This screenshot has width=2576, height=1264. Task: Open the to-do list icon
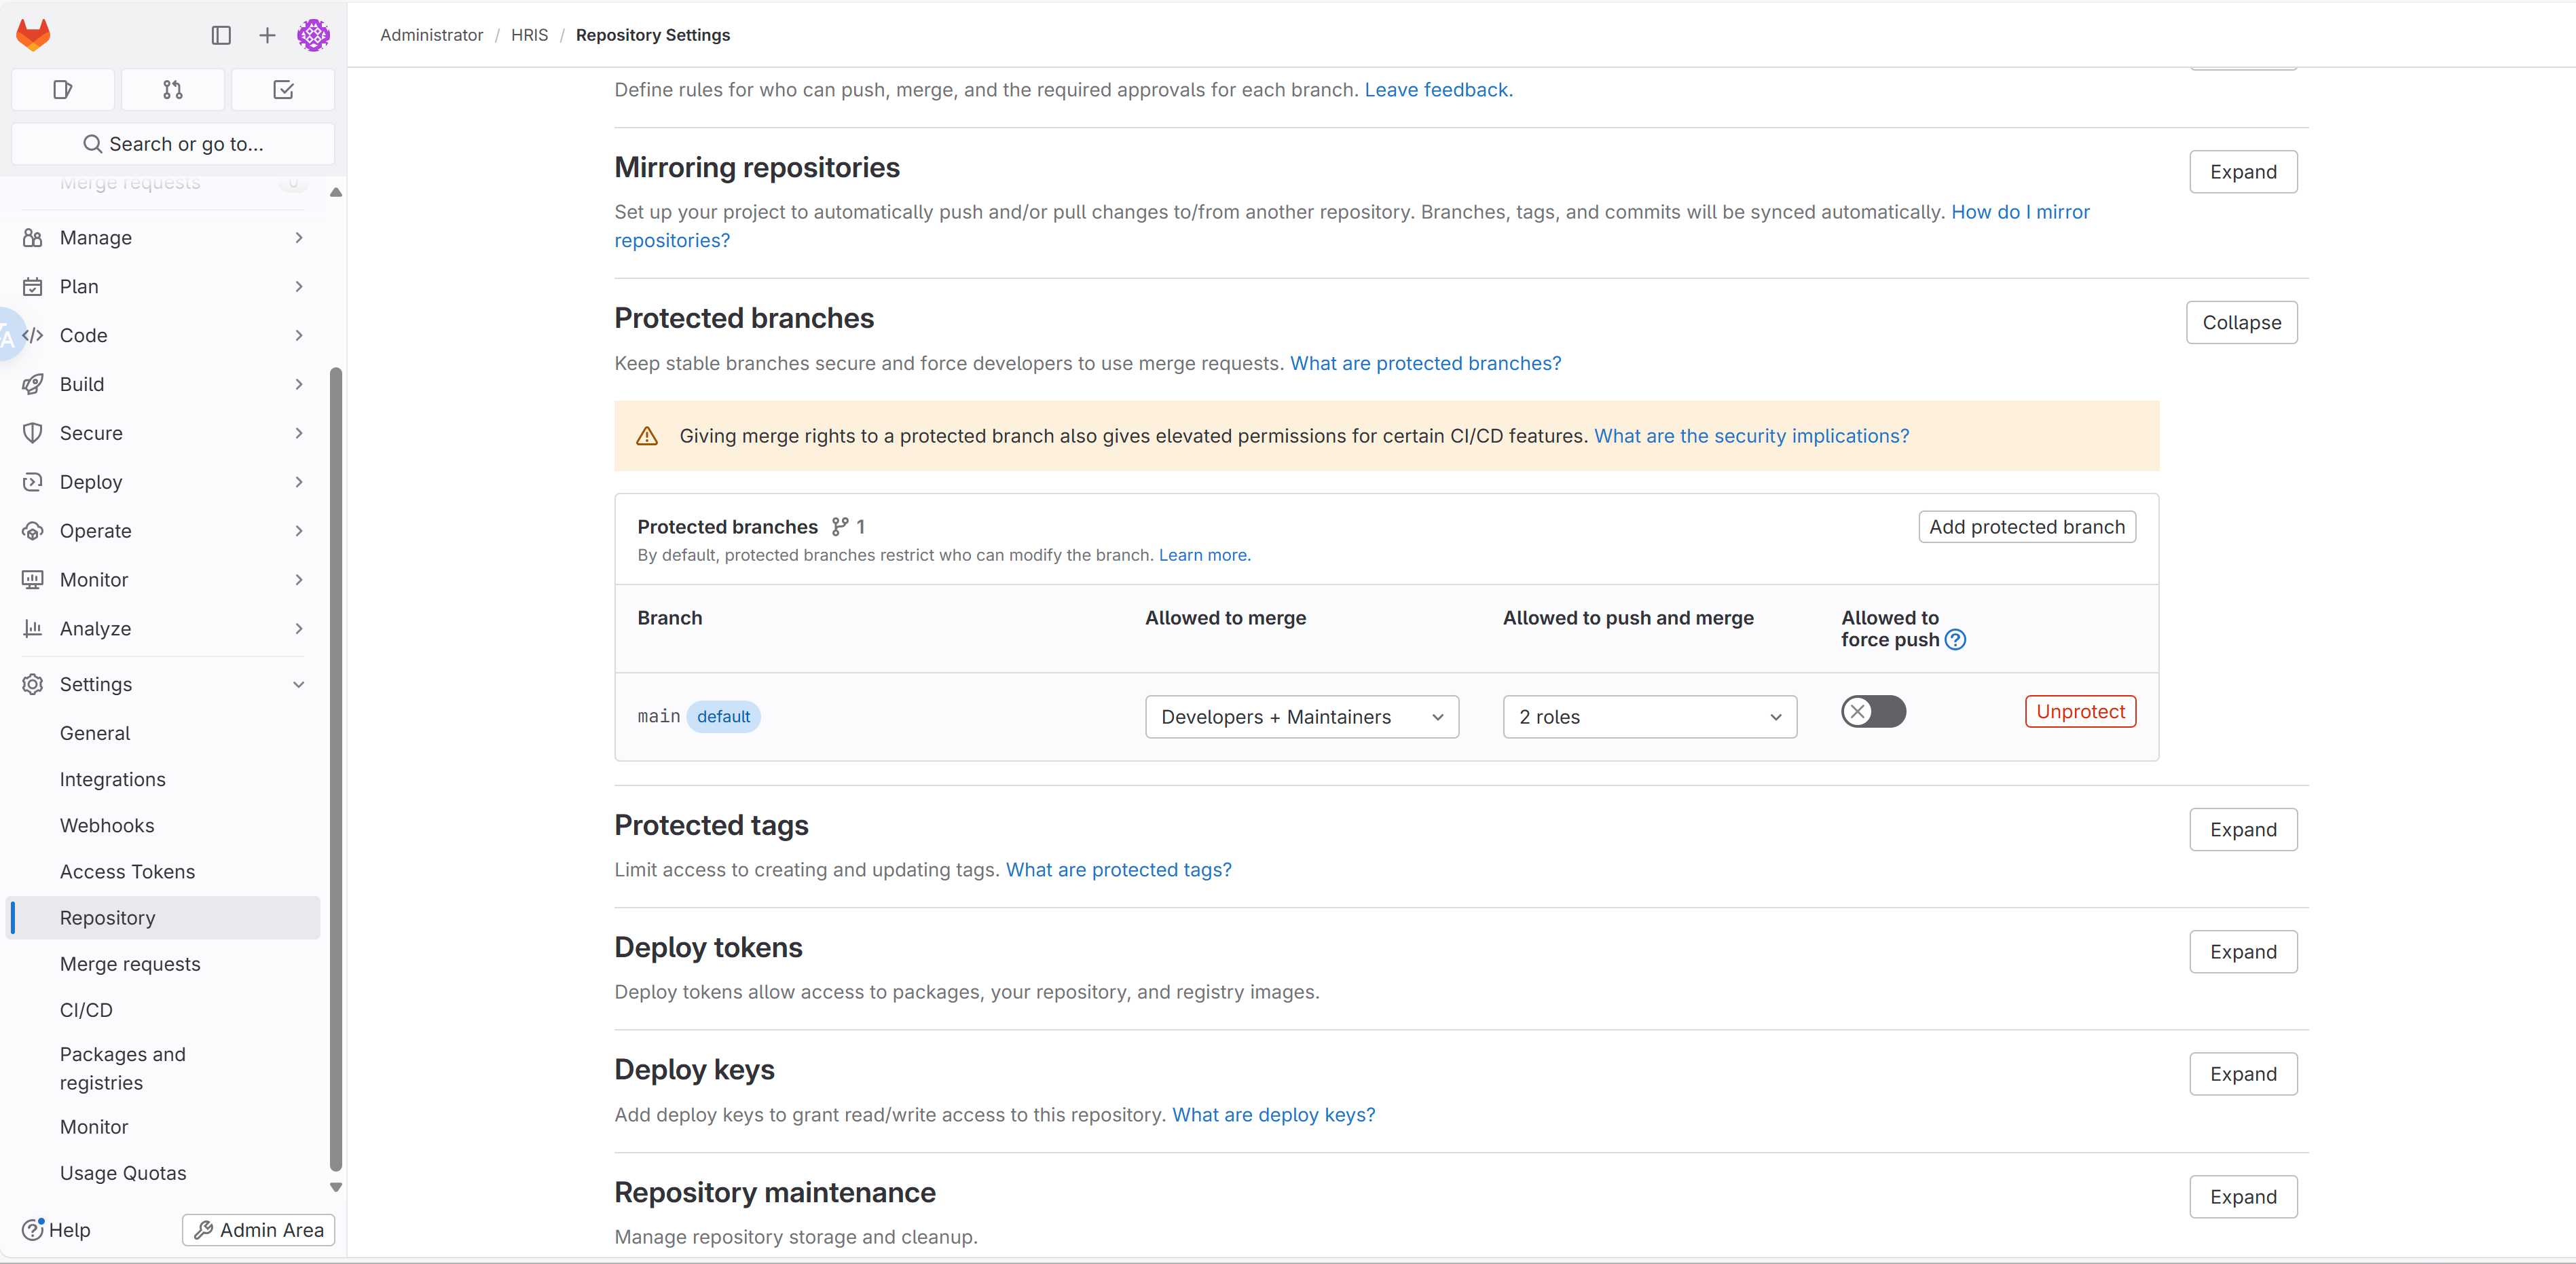coord(283,90)
